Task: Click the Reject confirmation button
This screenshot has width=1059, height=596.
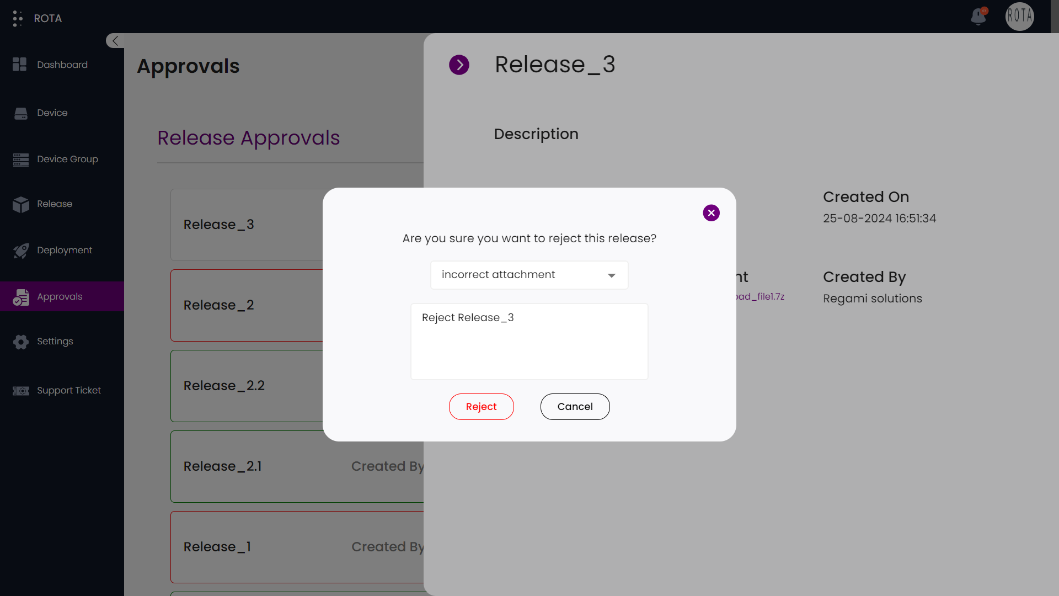Action: click(481, 406)
